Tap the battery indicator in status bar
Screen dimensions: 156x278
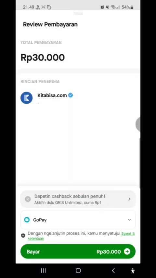coord(132,7)
